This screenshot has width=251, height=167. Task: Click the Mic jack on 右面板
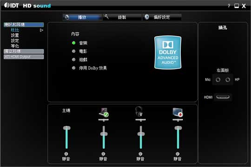[218, 80]
